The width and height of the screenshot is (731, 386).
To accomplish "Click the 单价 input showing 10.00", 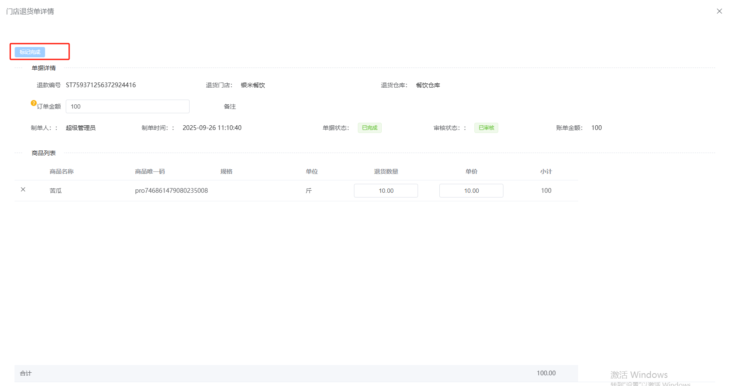I will (471, 191).
